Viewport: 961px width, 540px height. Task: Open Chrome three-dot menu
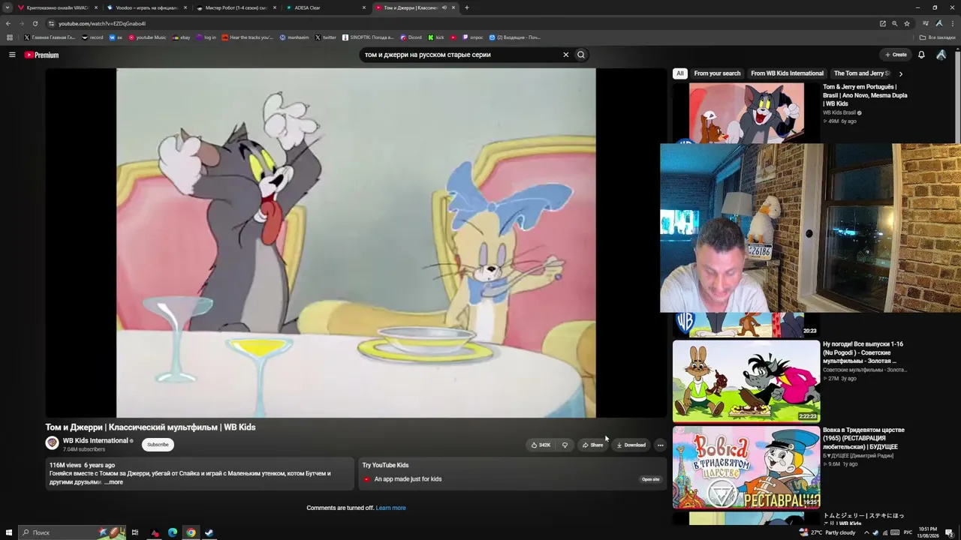coord(951,23)
